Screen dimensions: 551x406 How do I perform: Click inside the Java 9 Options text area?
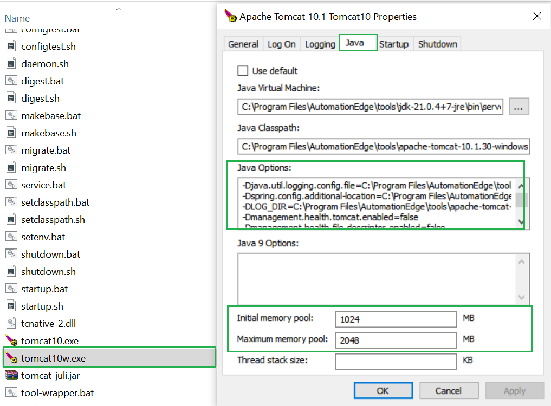[x=376, y=279]
